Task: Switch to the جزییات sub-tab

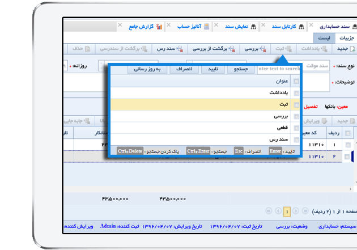Action: tap(346, 38)
